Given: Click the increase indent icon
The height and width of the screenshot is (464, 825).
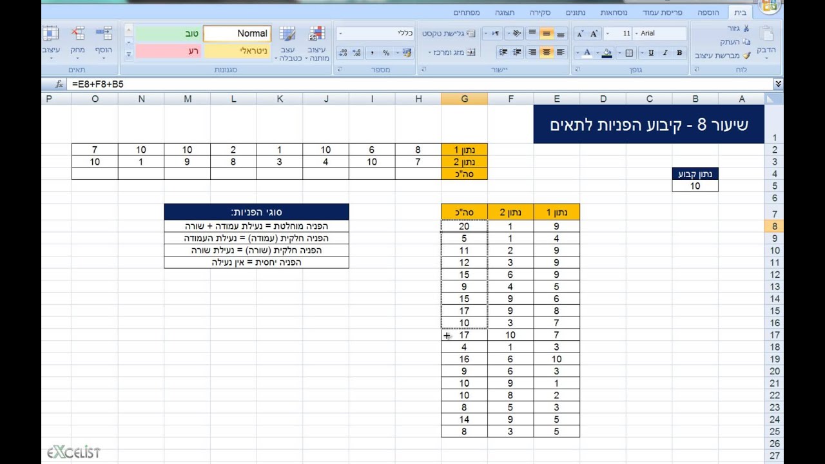Looking at the screenshot, I should point(503,52).
